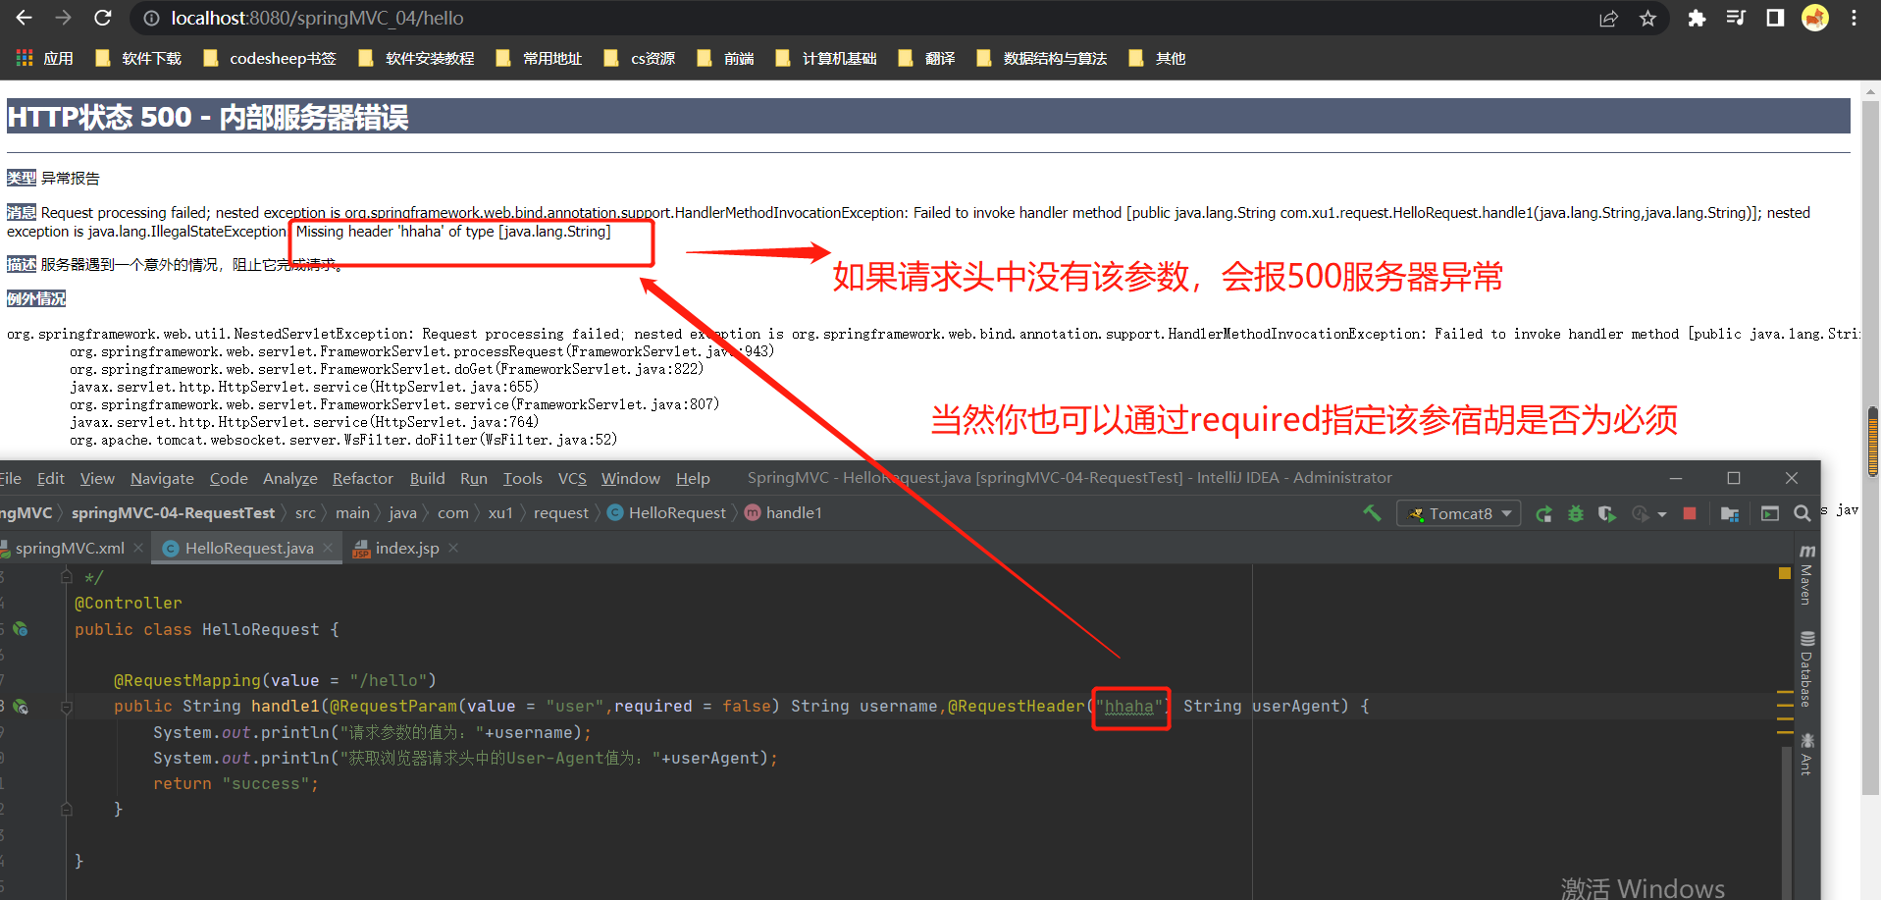Open IntelliJ VCS menu
Screen dimensions: 1881x900
pos(572,478)
